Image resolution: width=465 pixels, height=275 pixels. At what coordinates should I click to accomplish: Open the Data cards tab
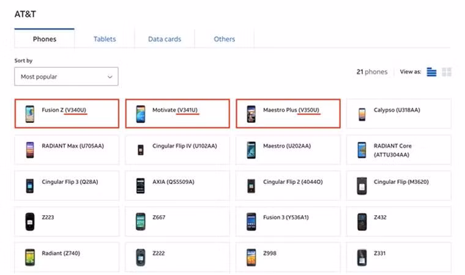coord(165,39)
